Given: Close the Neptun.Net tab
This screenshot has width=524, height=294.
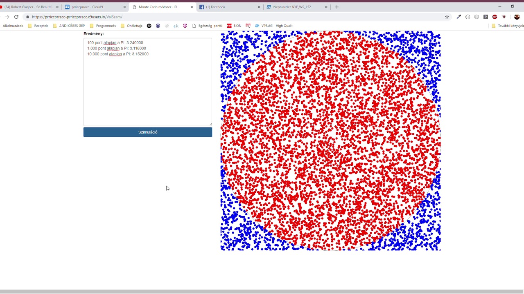Looking at the screenshot, I should 326,7.
